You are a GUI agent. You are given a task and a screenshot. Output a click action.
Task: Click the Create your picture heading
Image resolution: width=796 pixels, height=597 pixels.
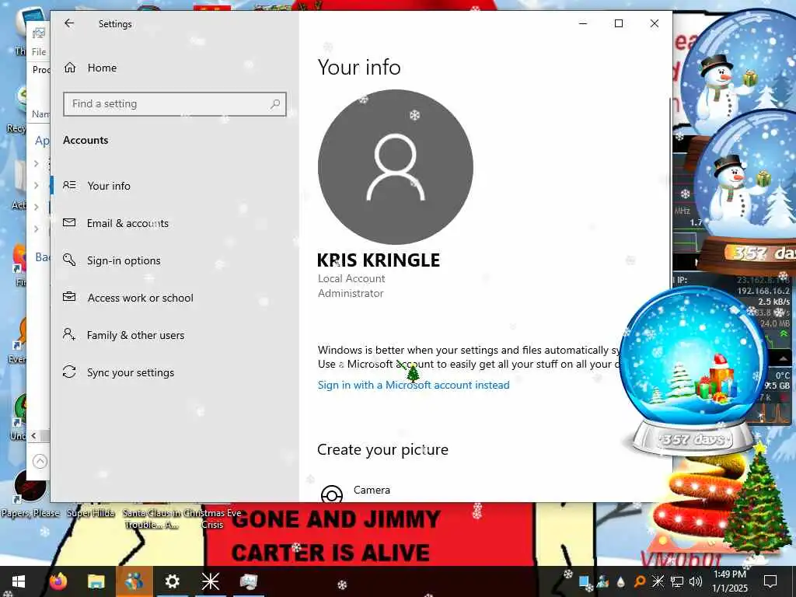(x=382, y=449)
